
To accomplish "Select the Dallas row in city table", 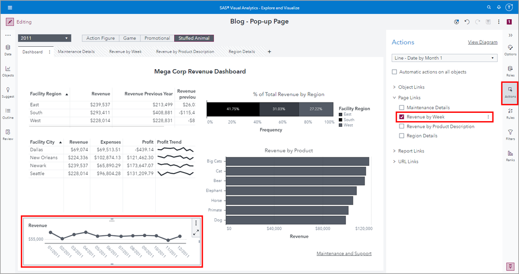I will coord(112,150).
